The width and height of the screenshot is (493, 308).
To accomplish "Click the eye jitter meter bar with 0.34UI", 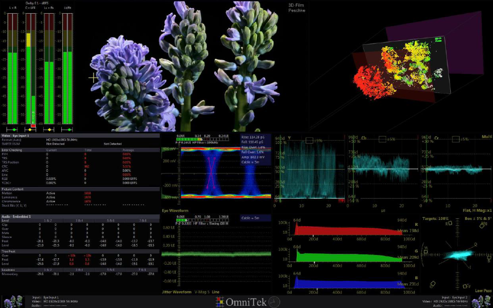I will click(203, 139).
